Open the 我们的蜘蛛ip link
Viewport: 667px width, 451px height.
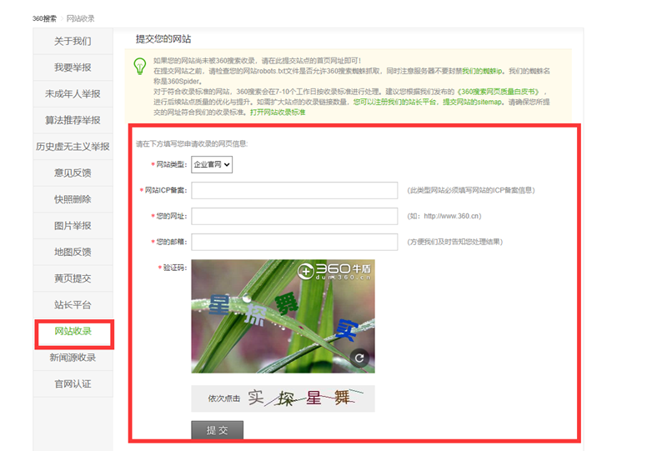(x=482, y=71)
